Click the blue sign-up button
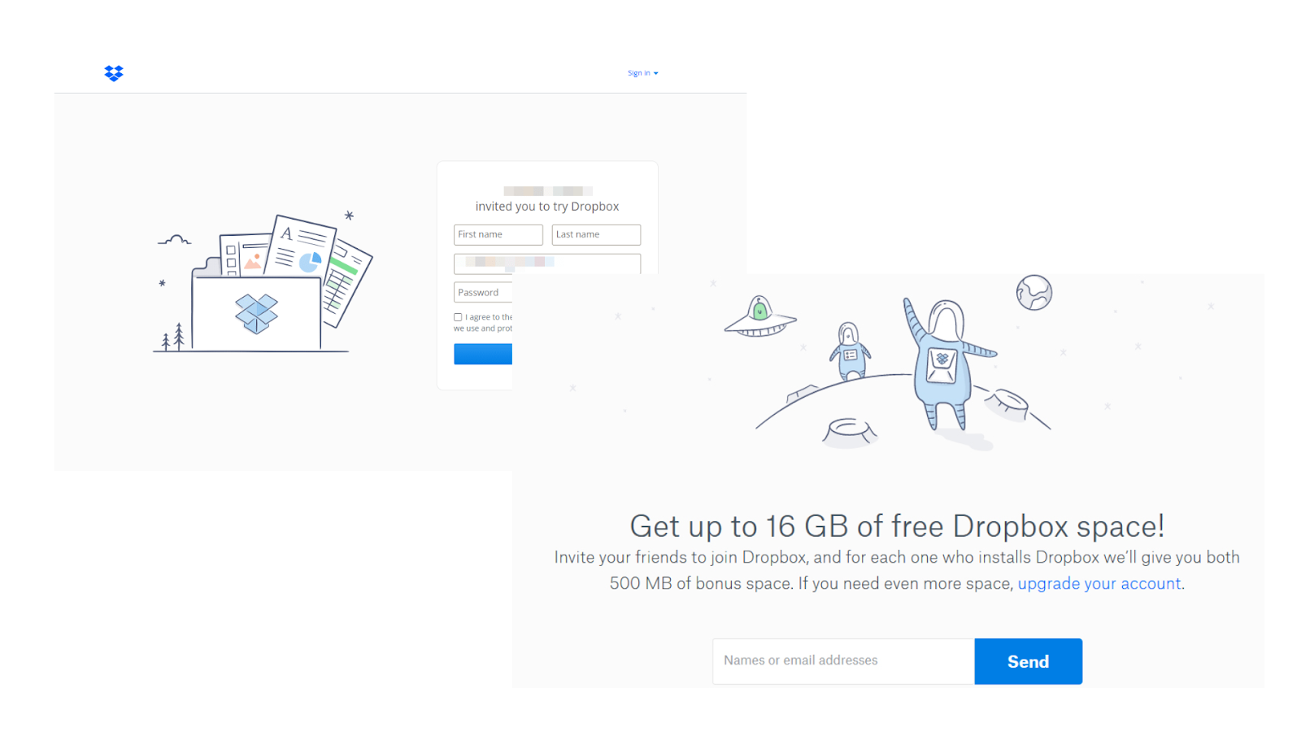 point(483,354)
